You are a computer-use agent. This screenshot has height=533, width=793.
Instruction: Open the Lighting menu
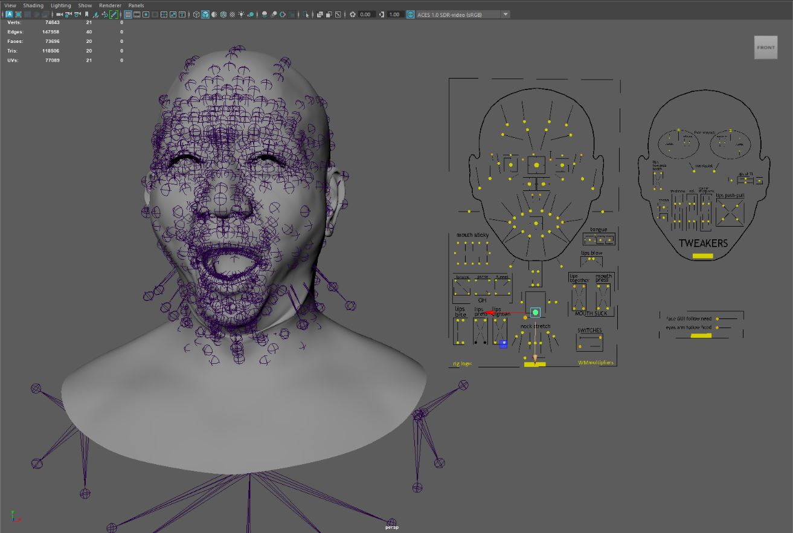pos(60,5)
